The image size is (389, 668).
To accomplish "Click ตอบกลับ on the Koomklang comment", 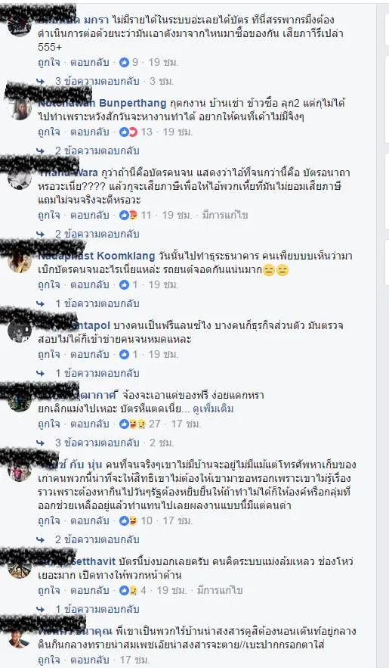I will pyautogui.click(x=90, y=285).
